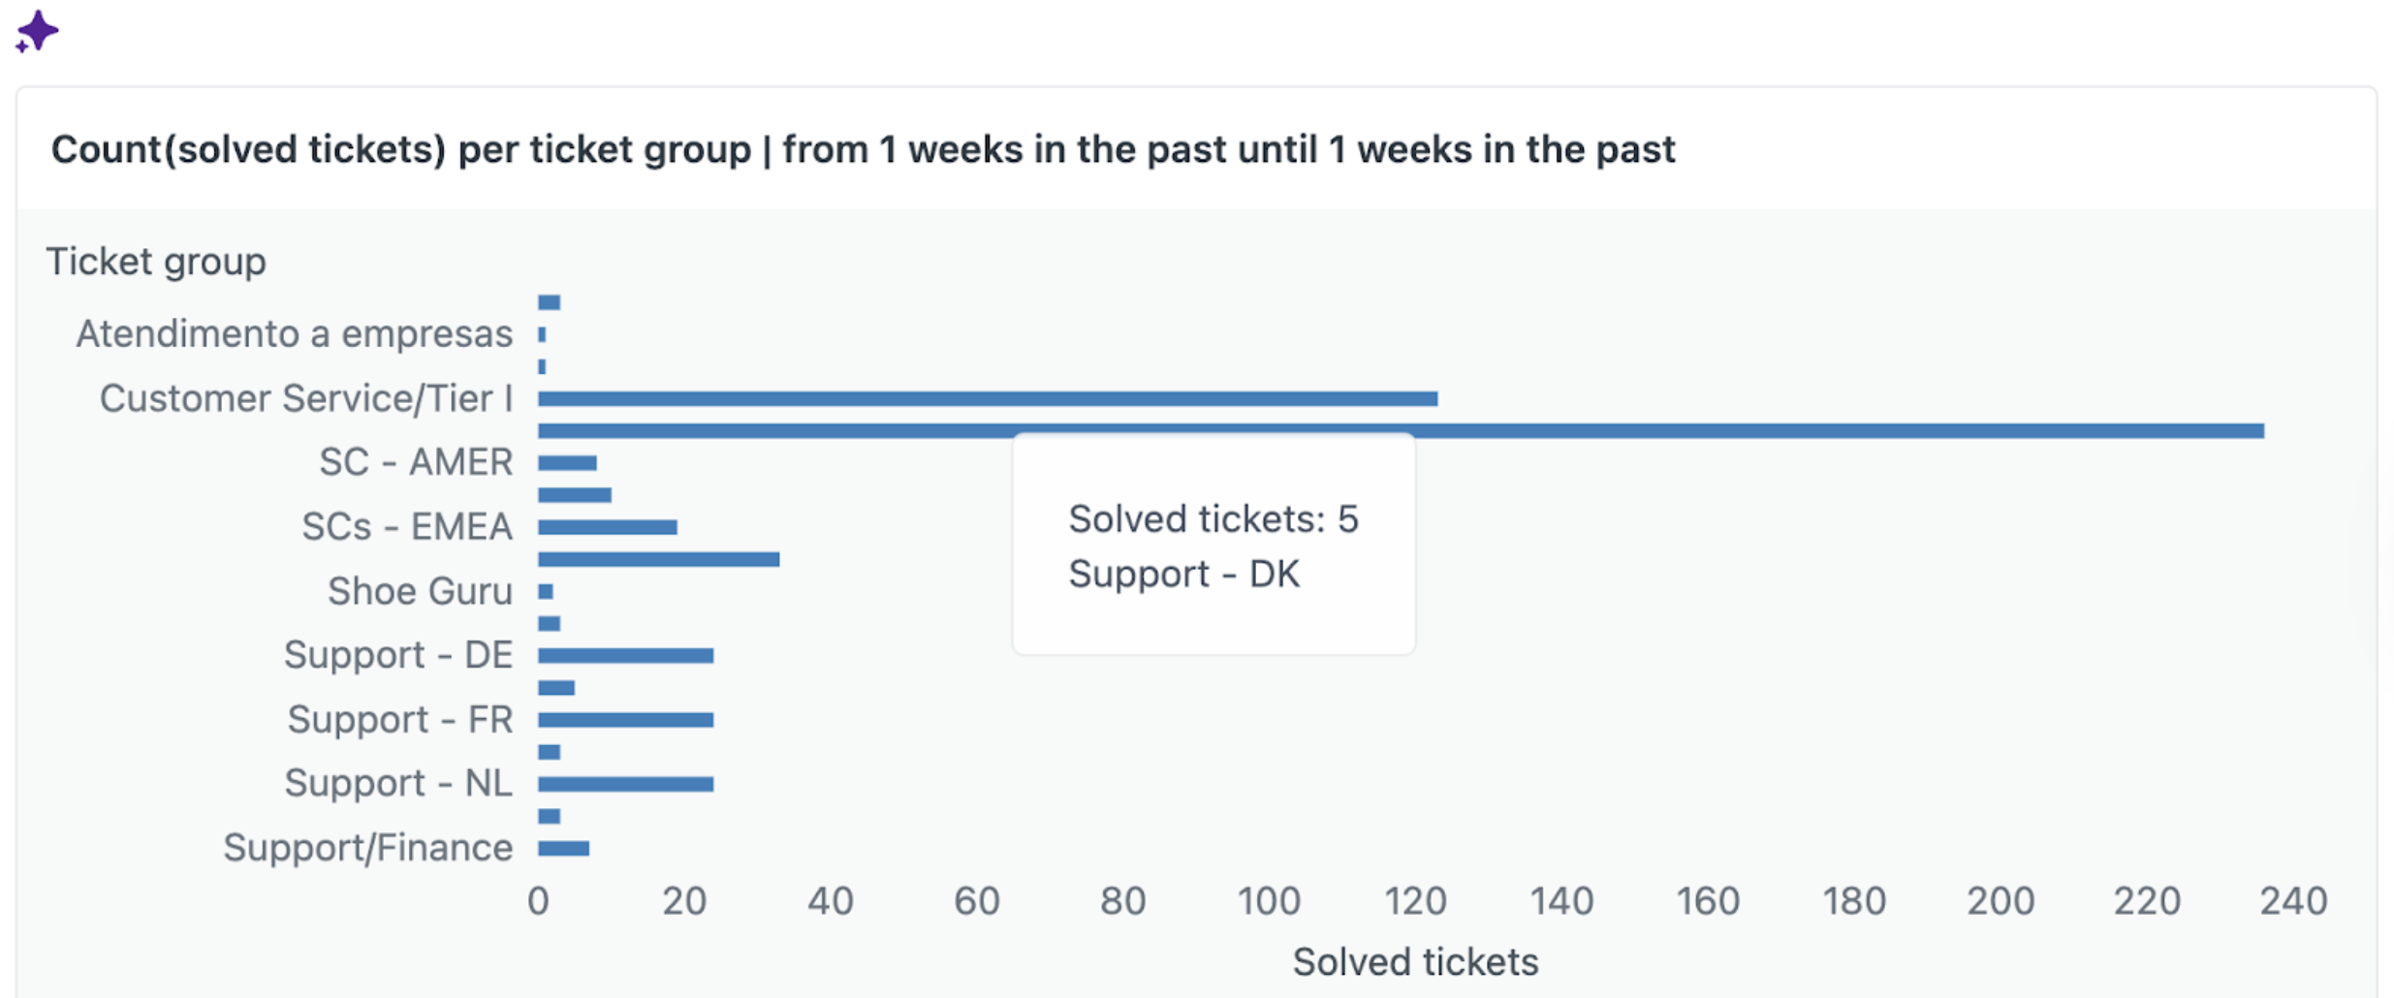Click the Support - DK tooltip box

pyautogui.click(x=1213, y=546)
